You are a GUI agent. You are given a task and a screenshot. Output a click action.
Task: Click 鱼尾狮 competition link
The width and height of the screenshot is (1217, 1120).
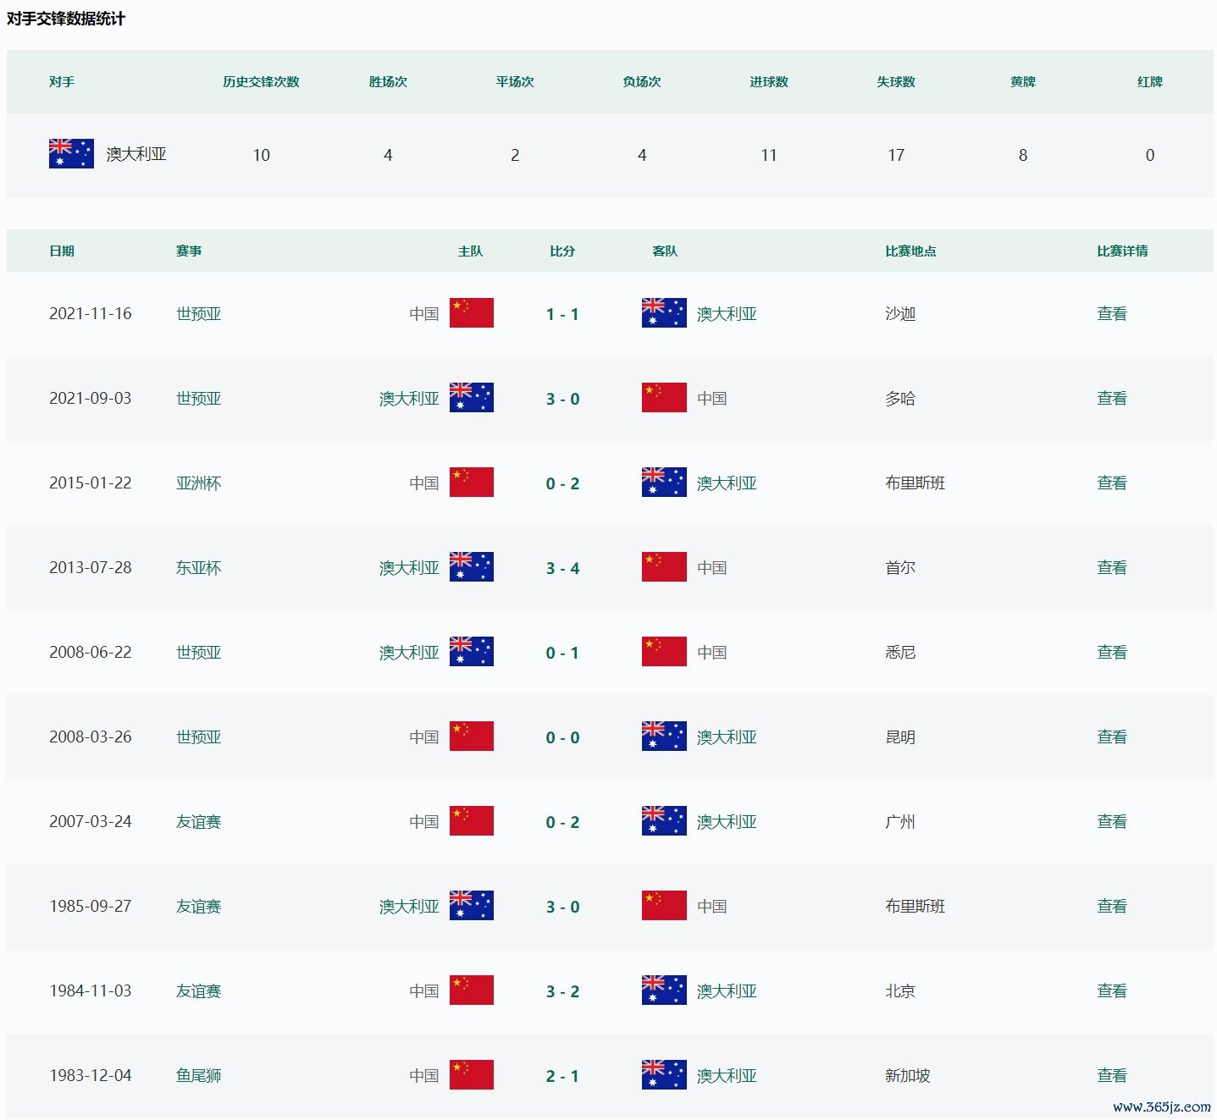pos(198,1076)
